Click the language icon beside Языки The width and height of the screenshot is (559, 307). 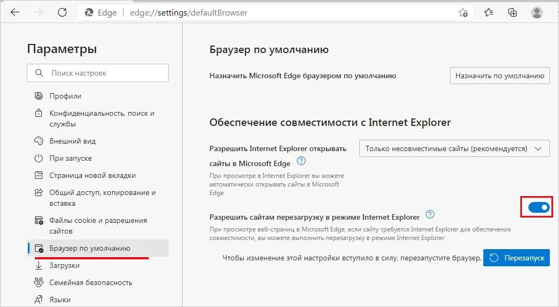pos(39,299)
